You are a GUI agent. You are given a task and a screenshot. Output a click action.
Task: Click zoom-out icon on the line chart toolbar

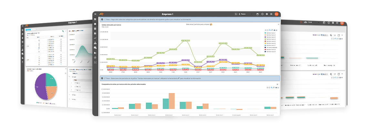[x=268, y=30]
